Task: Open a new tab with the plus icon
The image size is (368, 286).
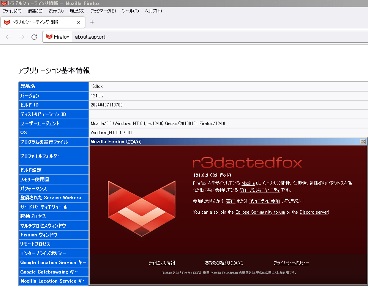Action: click(x=92, y=22)
